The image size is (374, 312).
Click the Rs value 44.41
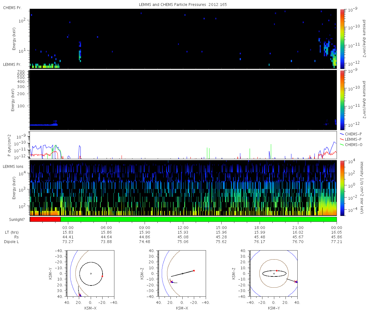68,237
